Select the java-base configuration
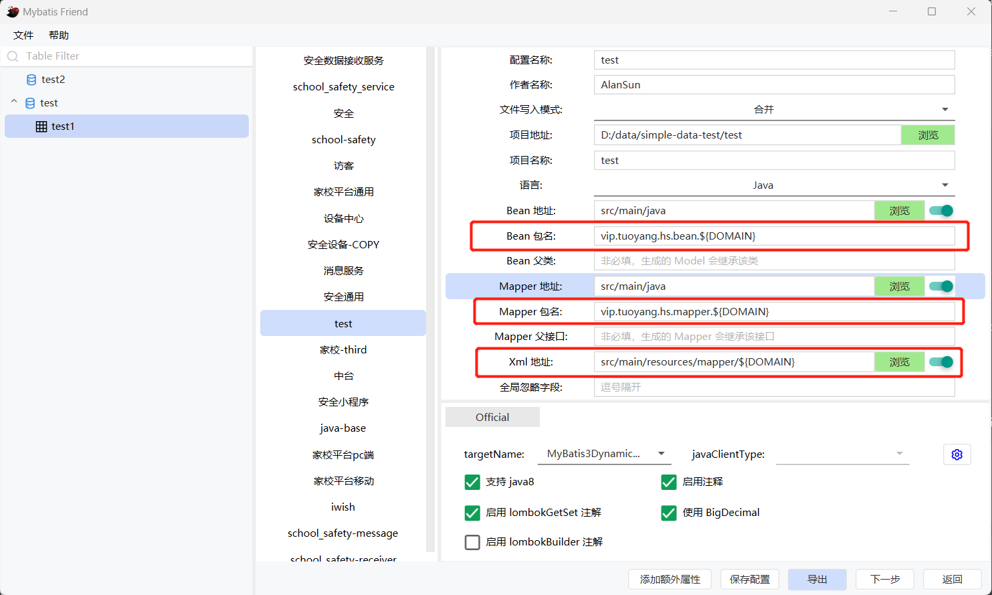Viewport: 992px width, 595px height. click(343, 428)
